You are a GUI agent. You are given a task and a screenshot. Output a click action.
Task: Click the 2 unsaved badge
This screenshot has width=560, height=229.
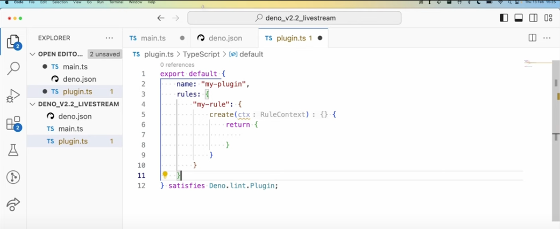pyautogui.click(x=105, y=54)
